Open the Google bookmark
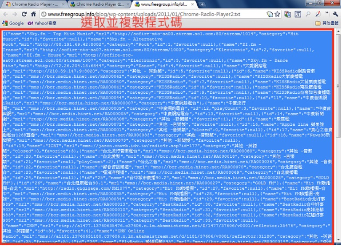 [x=13, y=23]
